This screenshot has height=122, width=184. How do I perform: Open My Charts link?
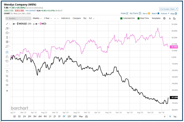[135, 13]
